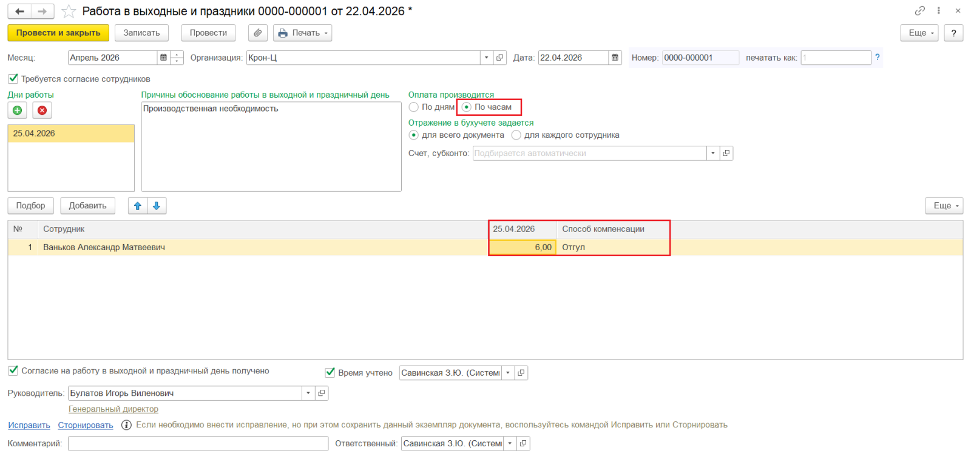
Task: Open the Счет, субконто selection form icon
Action: click(x=726, y=153)
